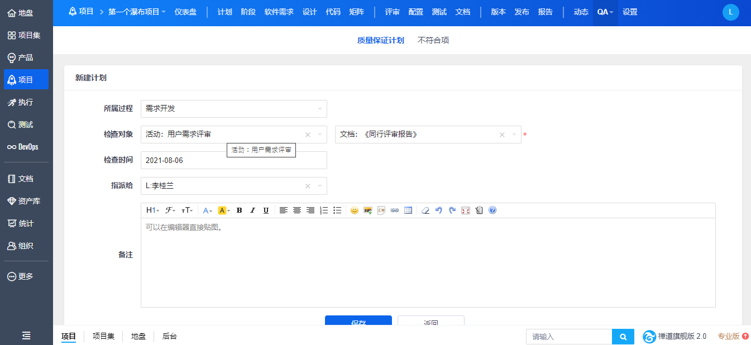The height and width of the screenshot is (345, 751).
Task: Click the search magnifier button at bottom
Action: [x=623, y=337]
